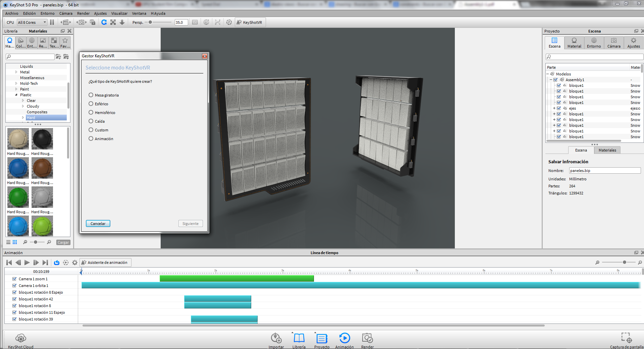Open the Visualizar menu
Viewport: 644px width, 349px height.
point(119,13)
